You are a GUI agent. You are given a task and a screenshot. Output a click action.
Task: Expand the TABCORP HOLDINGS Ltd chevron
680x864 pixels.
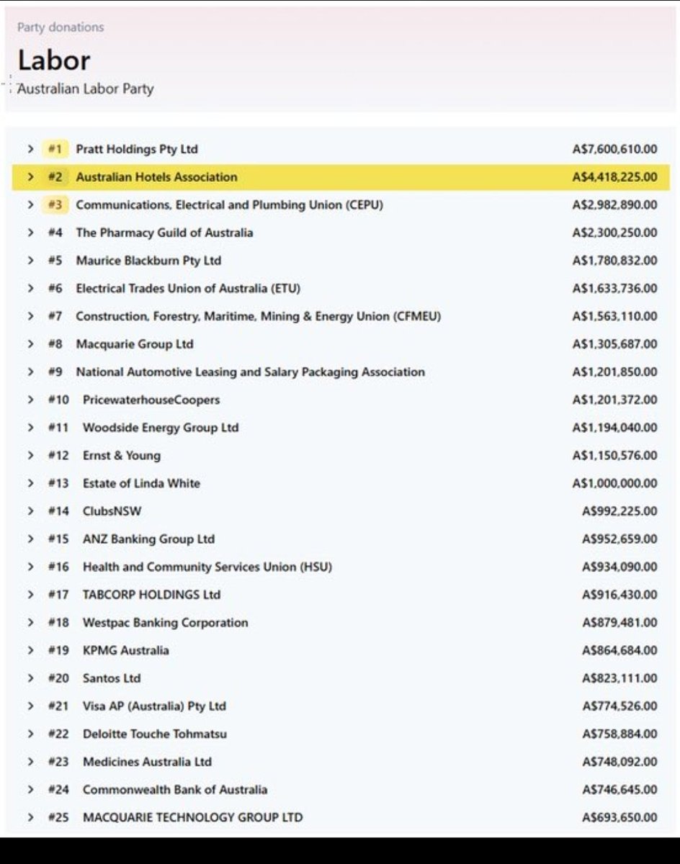point(30,595)
